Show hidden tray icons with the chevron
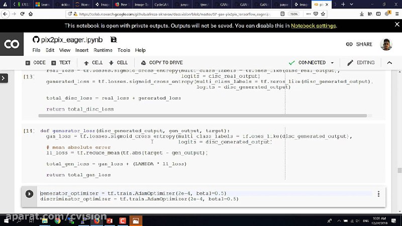 coord(339,220)
